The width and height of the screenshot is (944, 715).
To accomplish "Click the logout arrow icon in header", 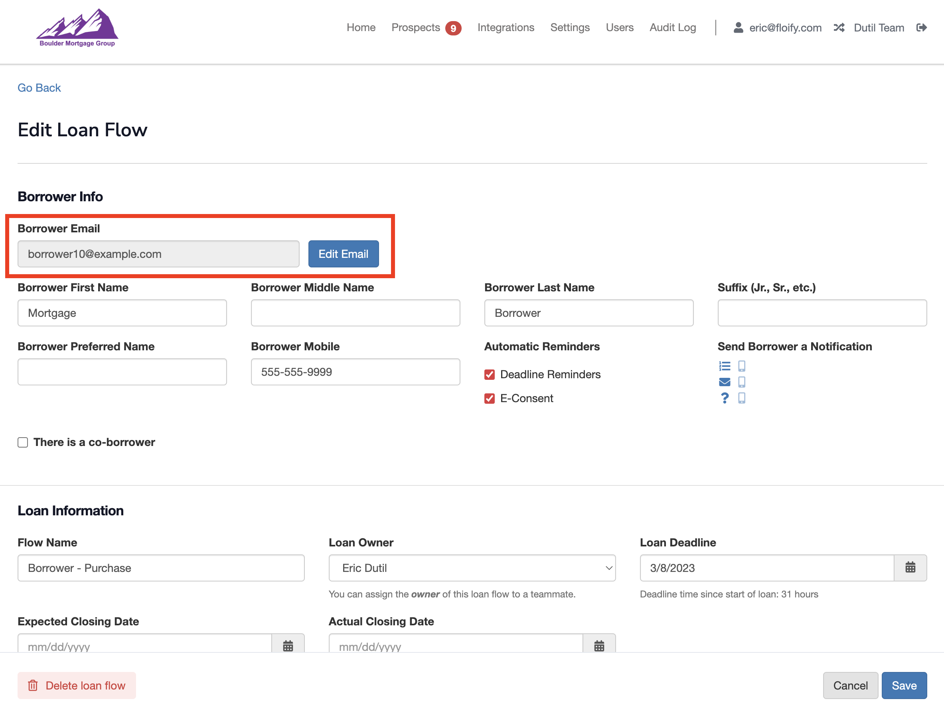I will [921, 28].
